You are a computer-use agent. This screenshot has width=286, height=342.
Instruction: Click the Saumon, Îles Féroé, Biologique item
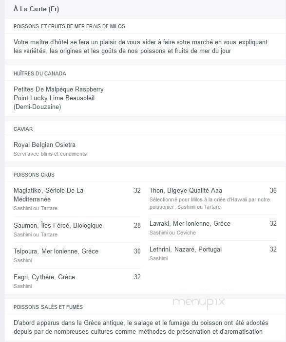pyautogui.click(x=58, y=225)
